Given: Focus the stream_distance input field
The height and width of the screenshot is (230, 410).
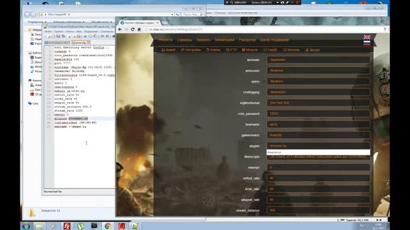Looking at the screenshot, I should 318,210.
